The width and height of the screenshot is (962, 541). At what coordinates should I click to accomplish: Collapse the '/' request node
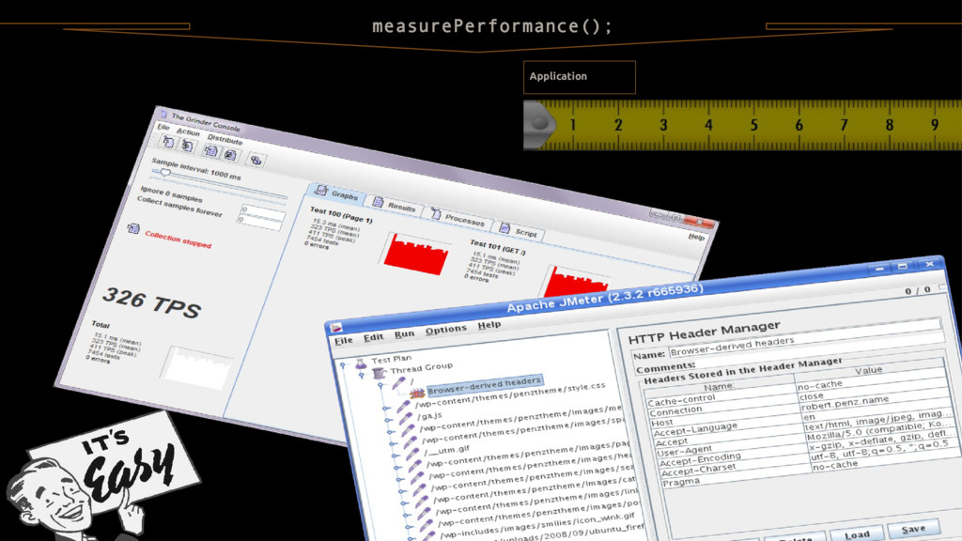[381, 386]
